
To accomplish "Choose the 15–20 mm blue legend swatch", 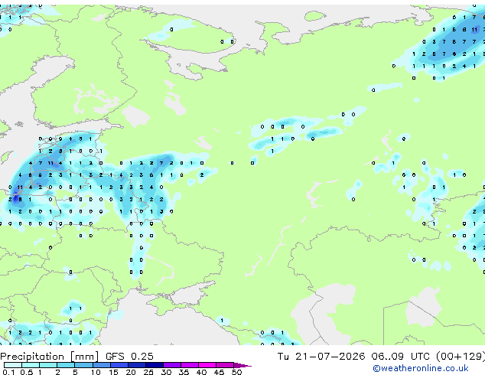I will coord(119,365).
